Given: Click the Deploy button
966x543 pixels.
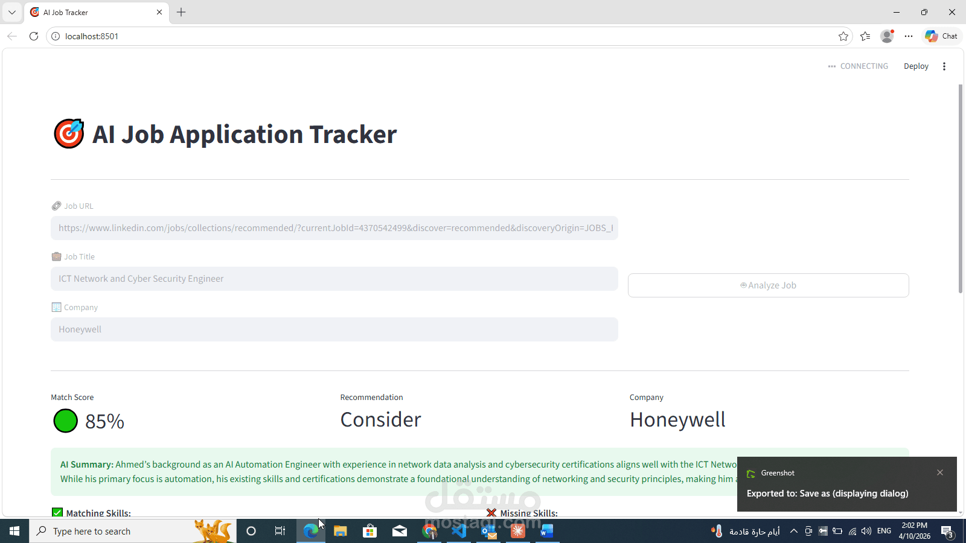Looking at the screenshot, I should (x=916, y=66).
